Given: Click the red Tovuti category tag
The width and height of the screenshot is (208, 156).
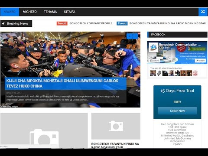Looking at the screenshot, I should [x=62, y=23].
